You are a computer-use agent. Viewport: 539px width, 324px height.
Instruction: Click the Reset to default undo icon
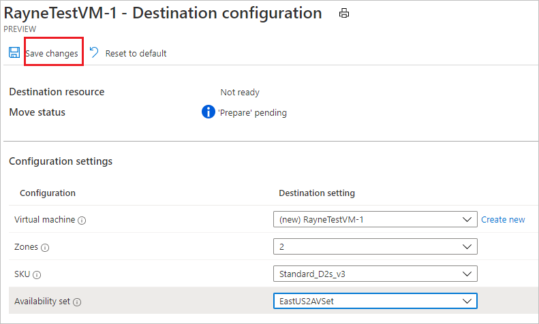(94, 53)
